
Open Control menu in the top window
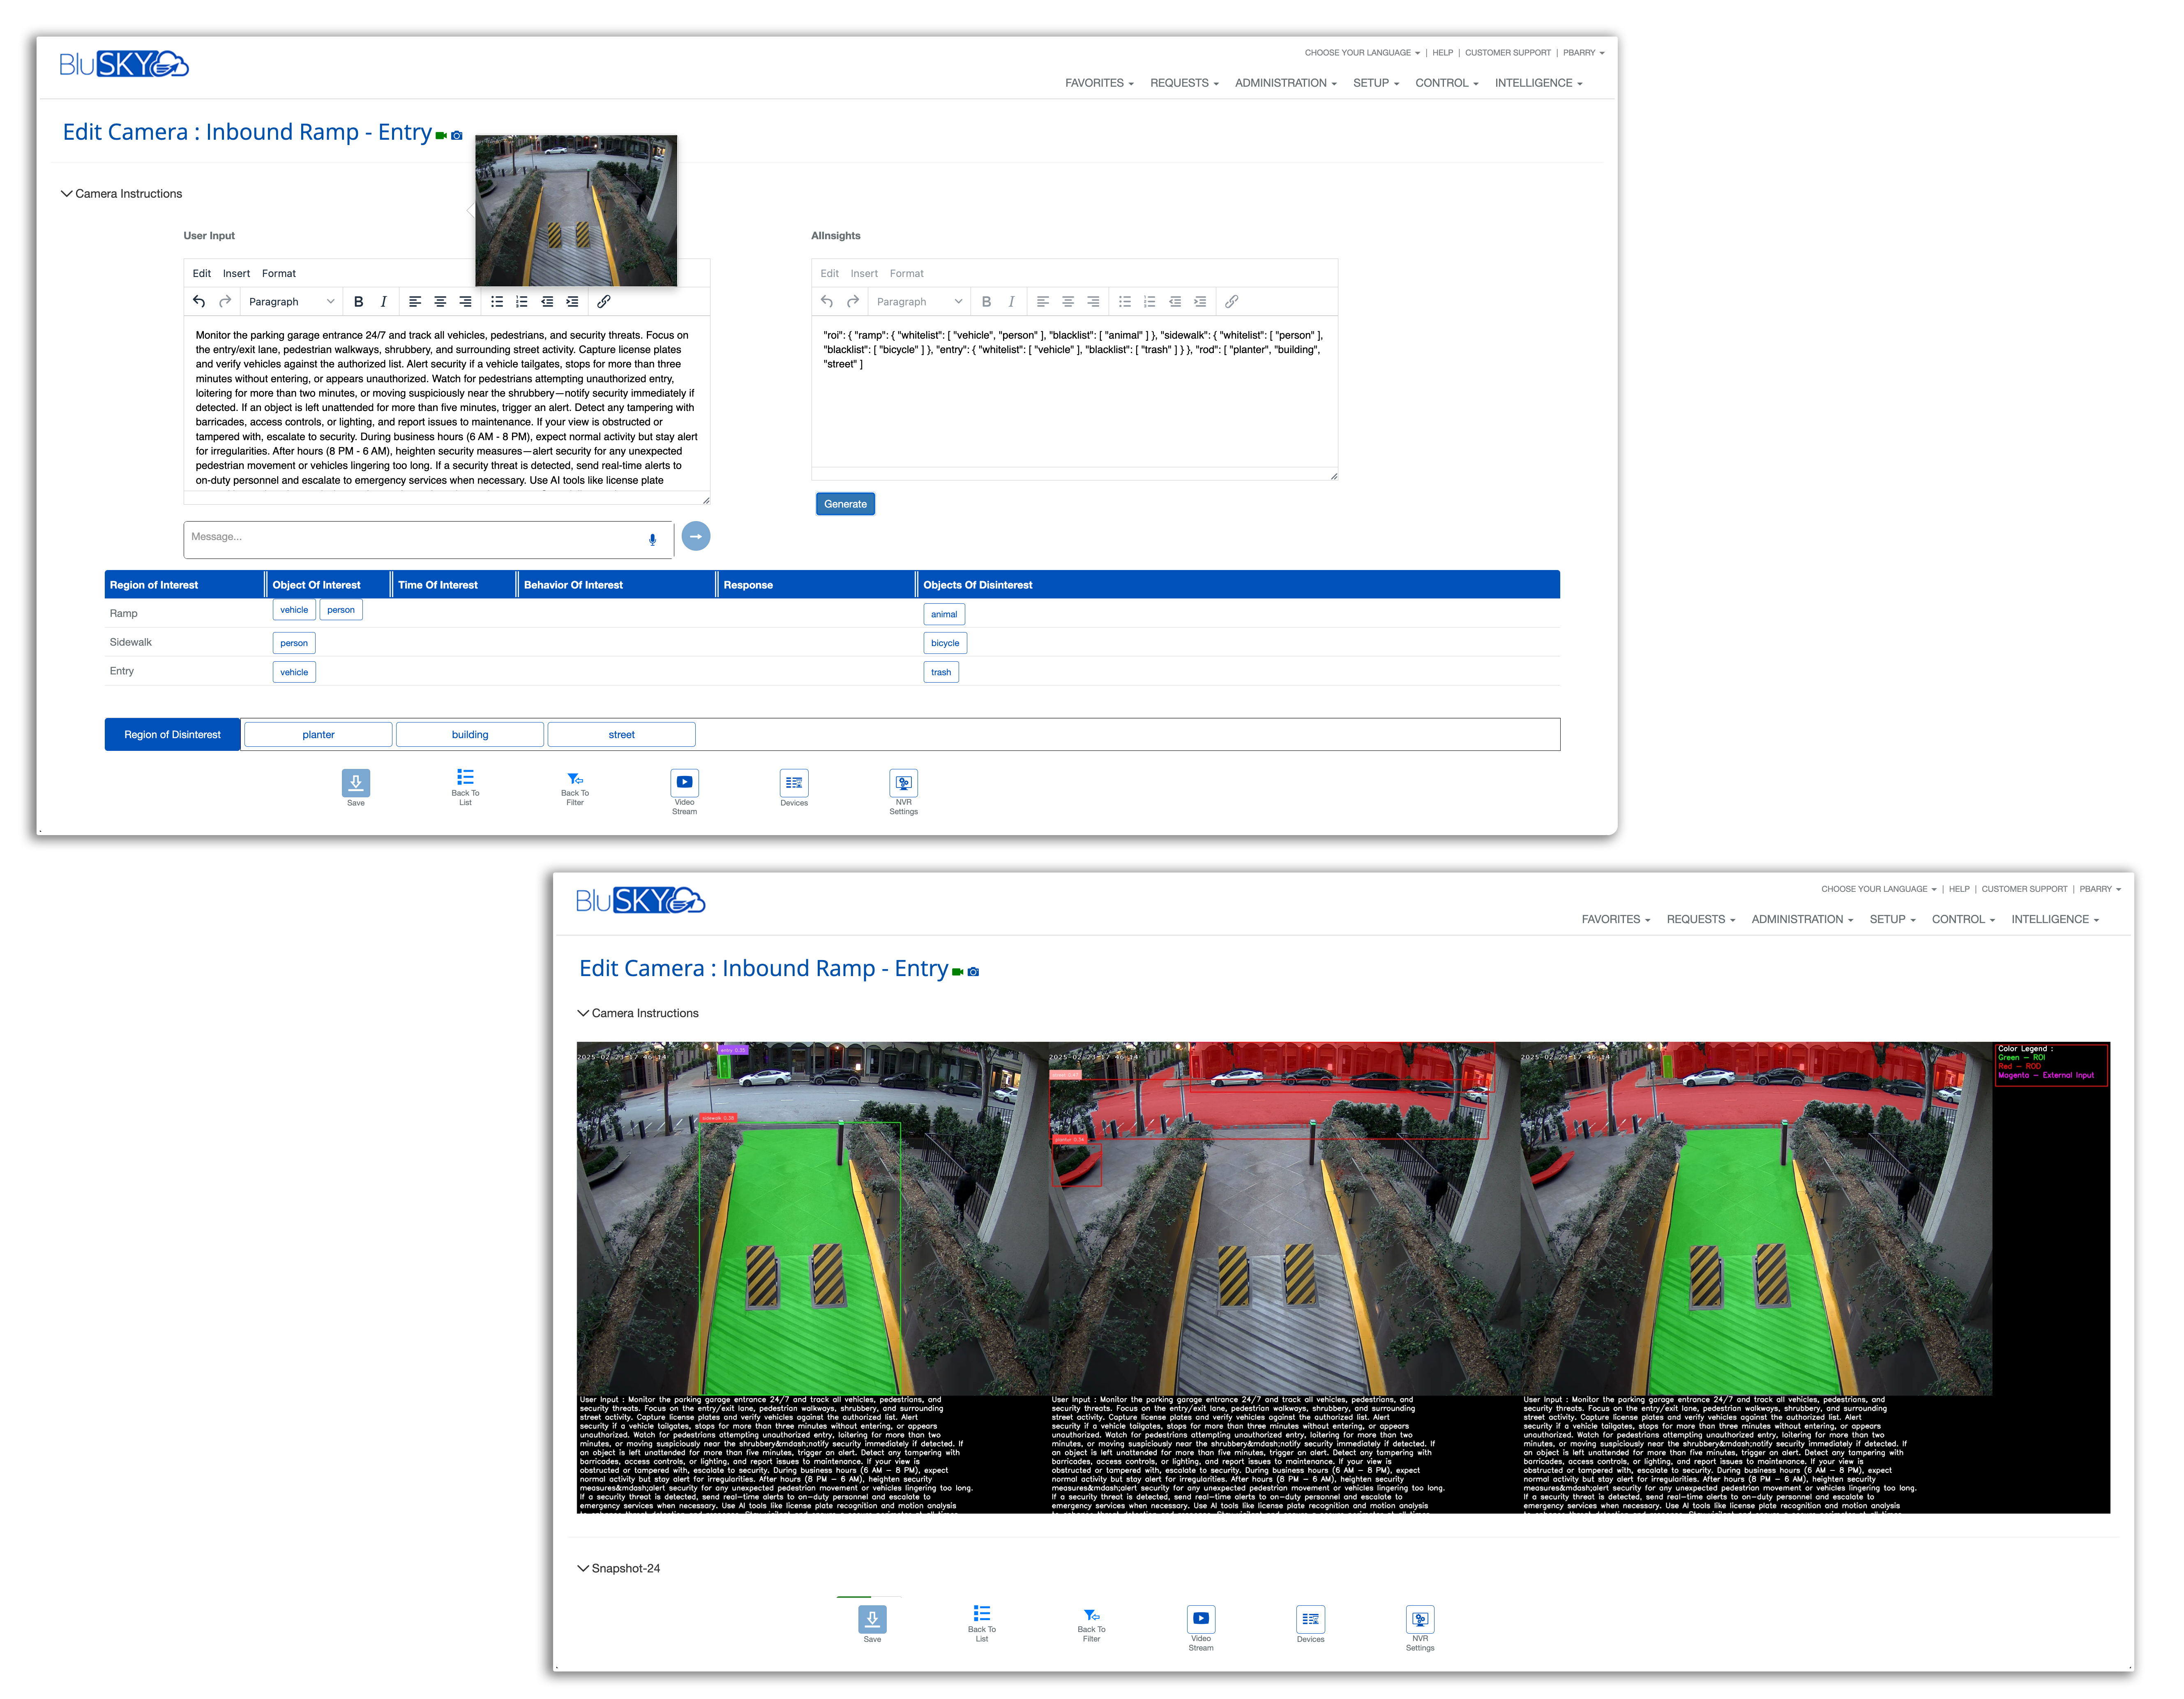(1446, 83)
